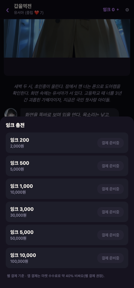Open settings via the gear icon
Screen dimensions: 134x288
click(127, 10)
